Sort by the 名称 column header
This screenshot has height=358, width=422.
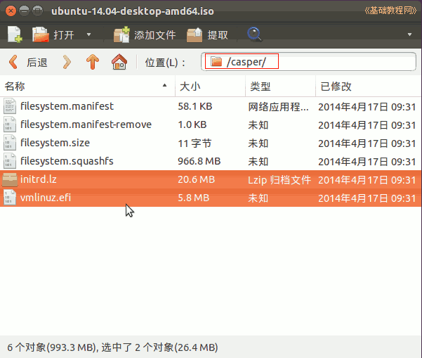pyautogui.click(x=87, y=87)
